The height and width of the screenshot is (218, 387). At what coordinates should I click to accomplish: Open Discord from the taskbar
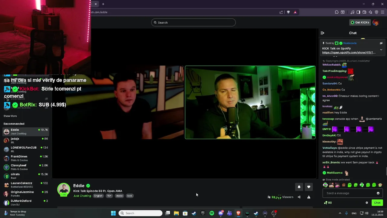click(x=221, y=213)
